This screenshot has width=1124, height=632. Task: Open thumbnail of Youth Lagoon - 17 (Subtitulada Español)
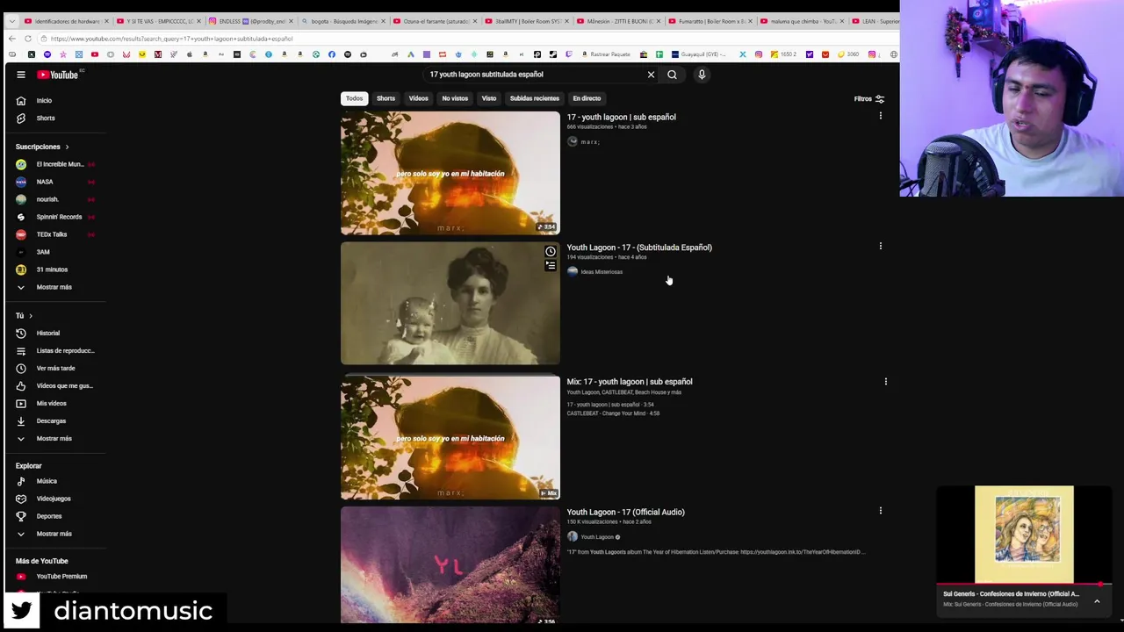[450, 303]
